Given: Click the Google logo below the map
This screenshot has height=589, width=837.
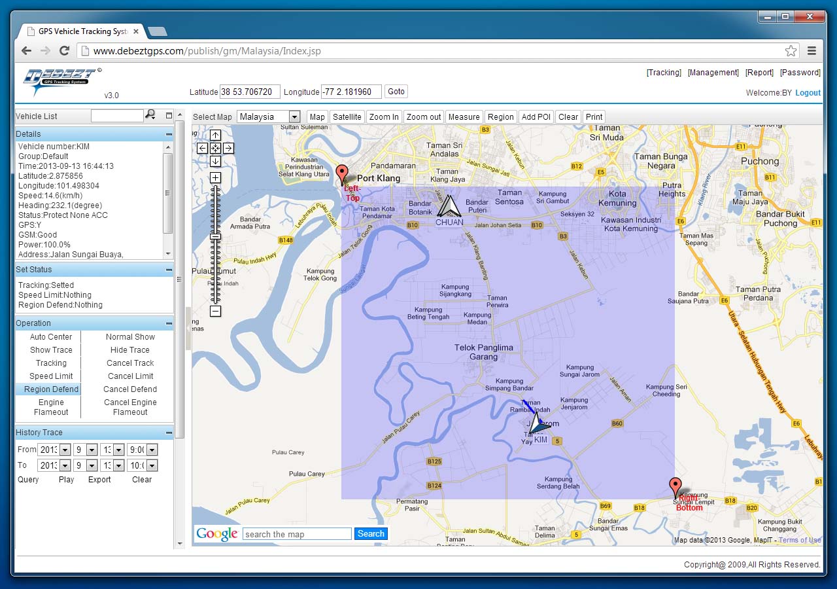Looking at the screenshot, I should [216, 534].
